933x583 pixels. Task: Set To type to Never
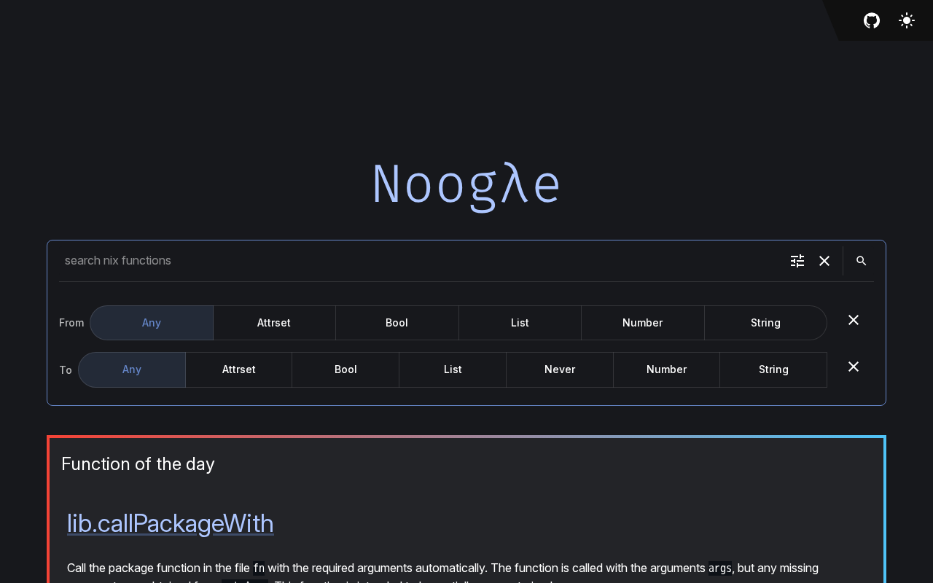tap(560, 369)
